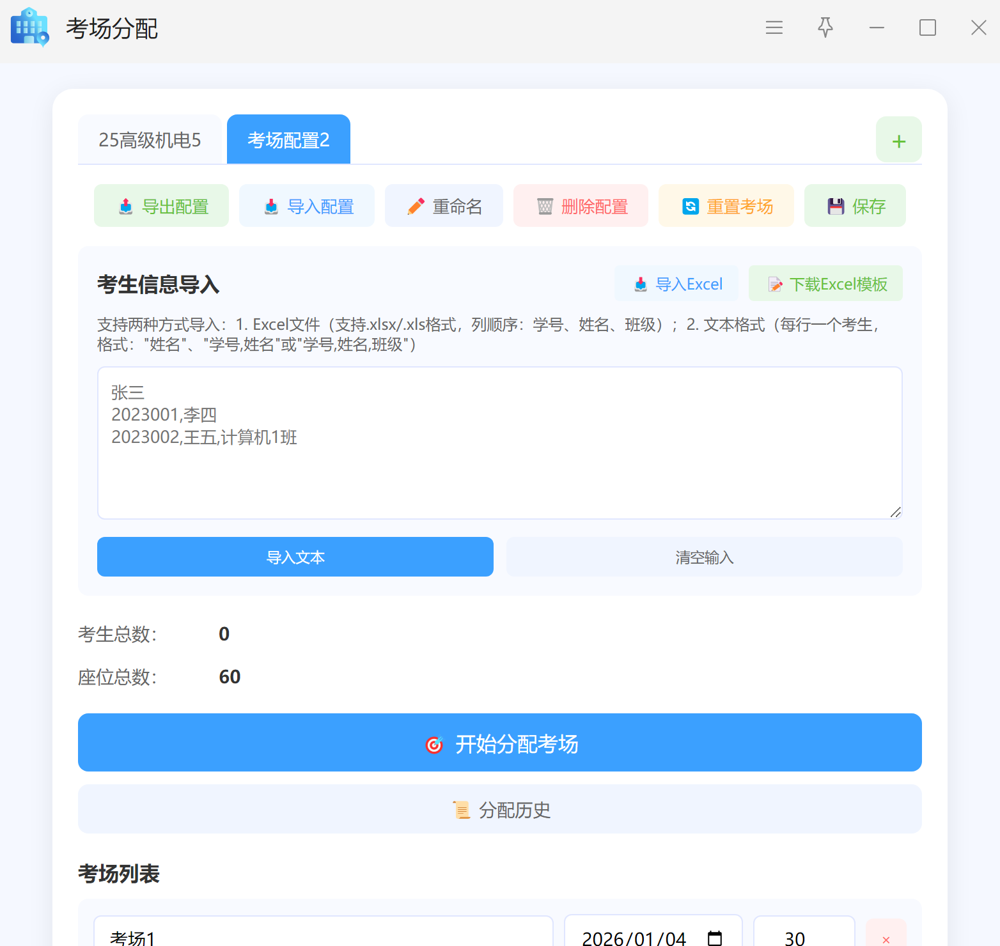Click the 导出配置 export button

(x=161, y=206)
